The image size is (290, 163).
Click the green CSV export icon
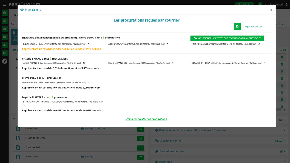point(237,26)
